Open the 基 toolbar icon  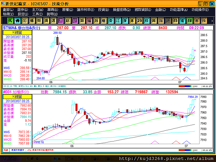[x=197, y=21]
